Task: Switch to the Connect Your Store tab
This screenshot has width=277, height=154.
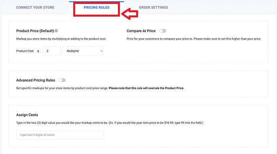Action: coord(35,8)
